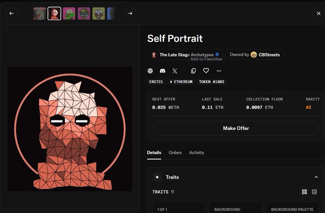Copy the item link icon

[x=193, y=71]
